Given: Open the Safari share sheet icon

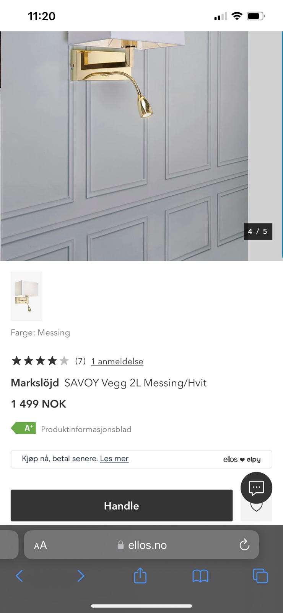Looking at the screenshot, I should pyautogui.click(x=140, y=575).
